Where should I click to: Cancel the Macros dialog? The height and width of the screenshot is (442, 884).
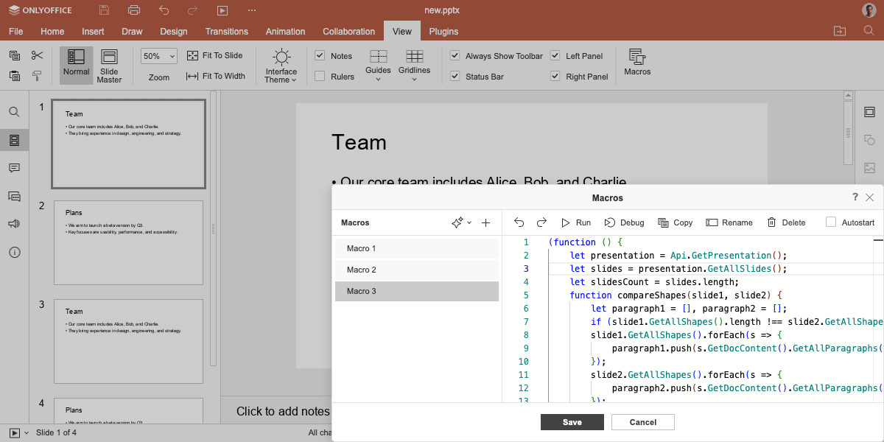643,422
